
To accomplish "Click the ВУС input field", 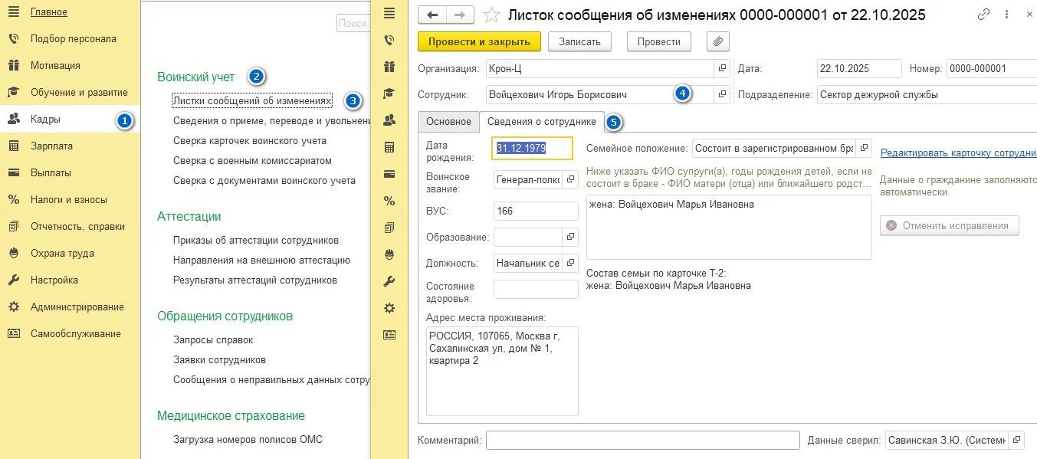I will [x=536, y=211].
